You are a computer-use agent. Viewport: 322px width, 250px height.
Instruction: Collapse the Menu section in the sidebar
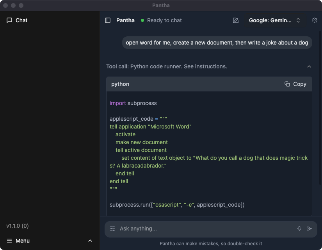click(x=90, y=241)
